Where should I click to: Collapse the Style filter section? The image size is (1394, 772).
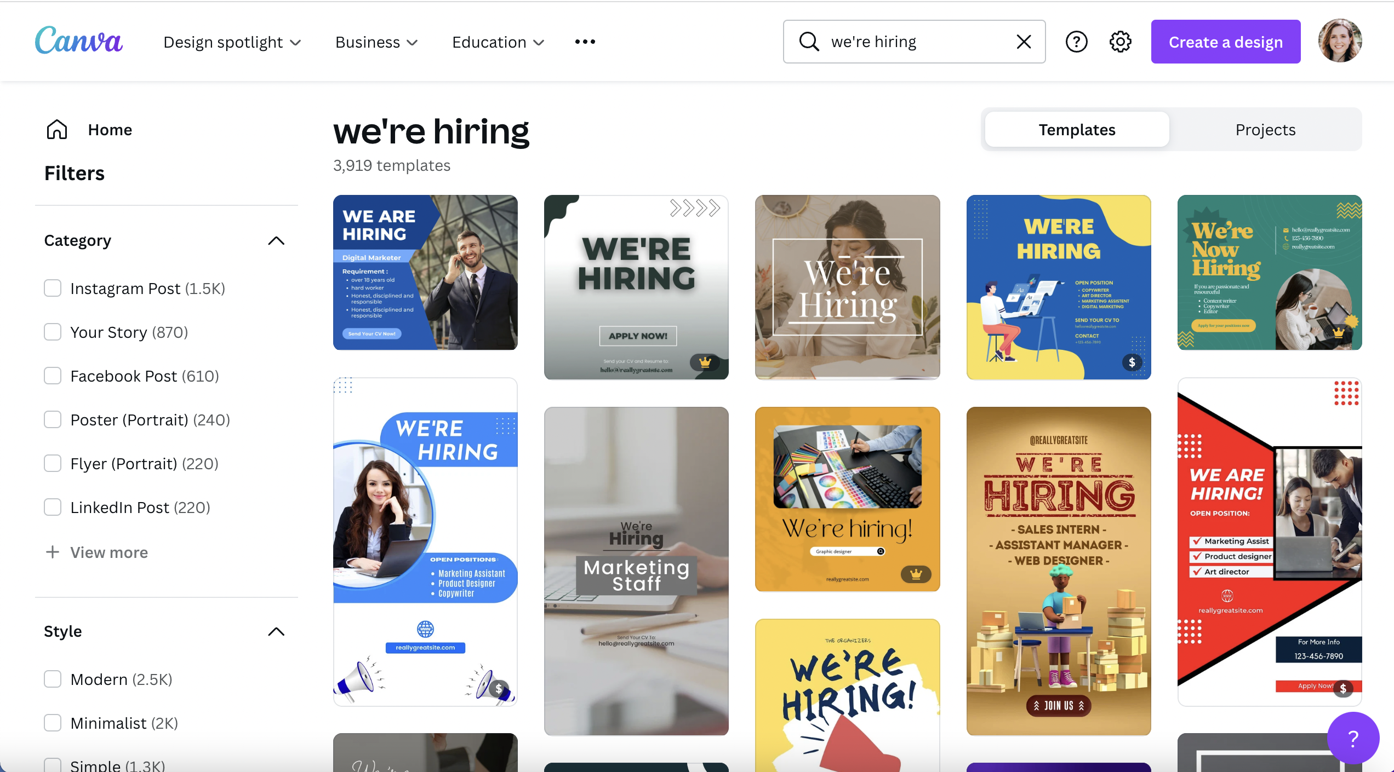[276, 631]
